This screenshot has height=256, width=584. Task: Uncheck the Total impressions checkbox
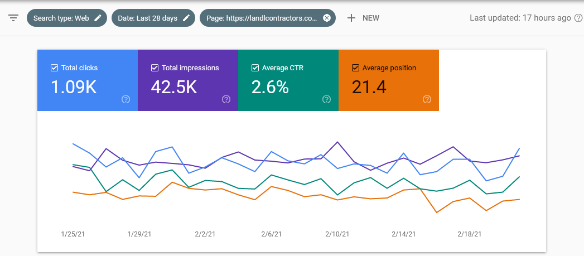click(x=155, y=68)
